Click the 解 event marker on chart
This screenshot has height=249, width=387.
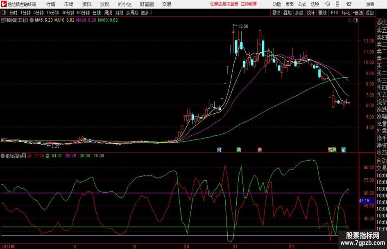tap(344, 149)
